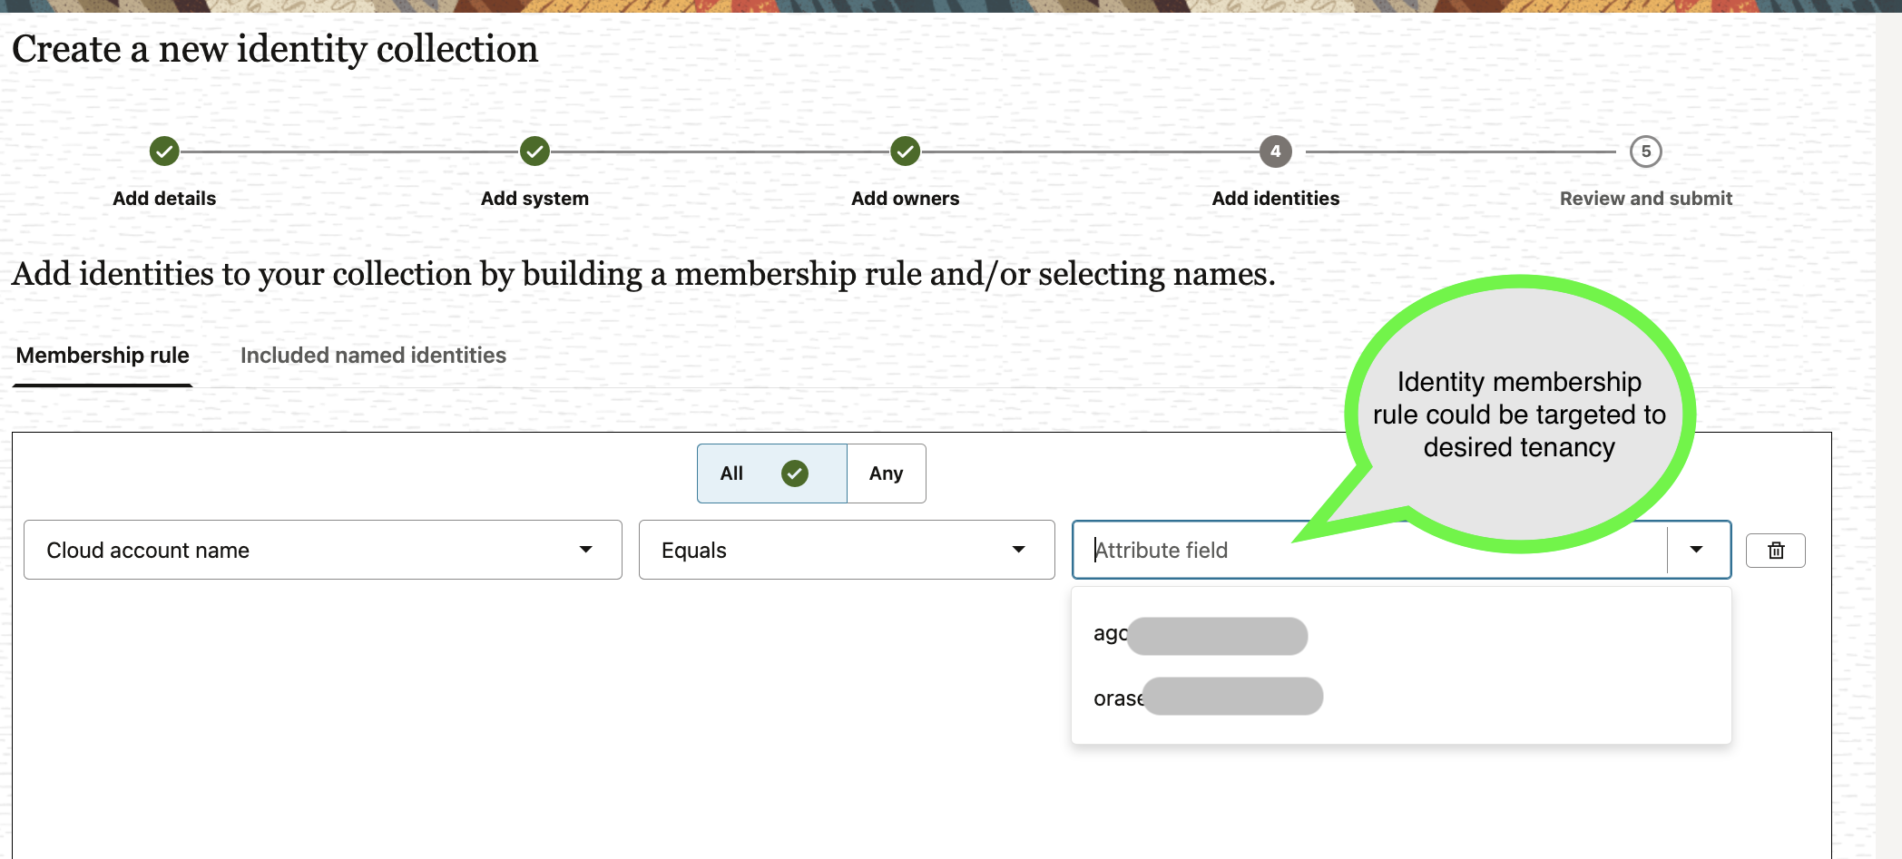The height and width of the screenshot is (859, 1902).
Task: Click step 5 Review and submit circle
Action: [1645, 151]
